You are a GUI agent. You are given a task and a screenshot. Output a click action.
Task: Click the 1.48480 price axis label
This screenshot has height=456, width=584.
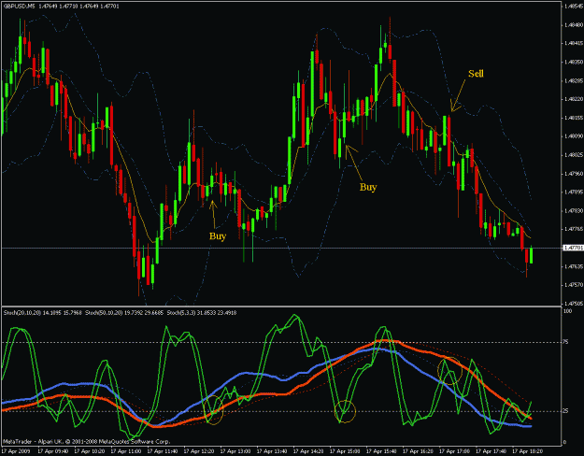coord(574,24)
